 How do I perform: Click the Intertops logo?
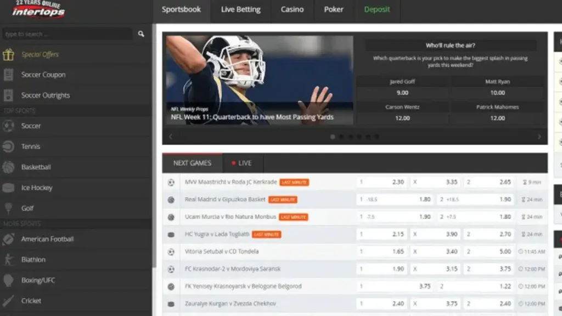pos(38,9)
